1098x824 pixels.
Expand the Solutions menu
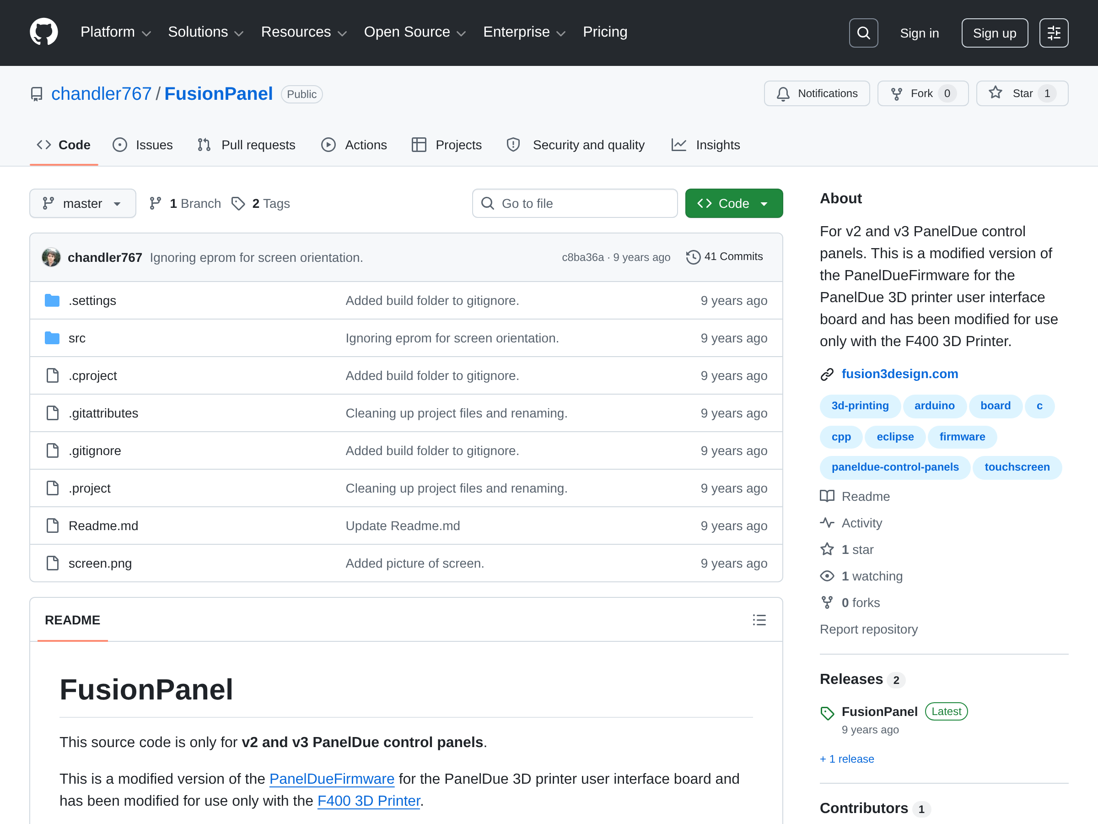(x=206, y=33)
